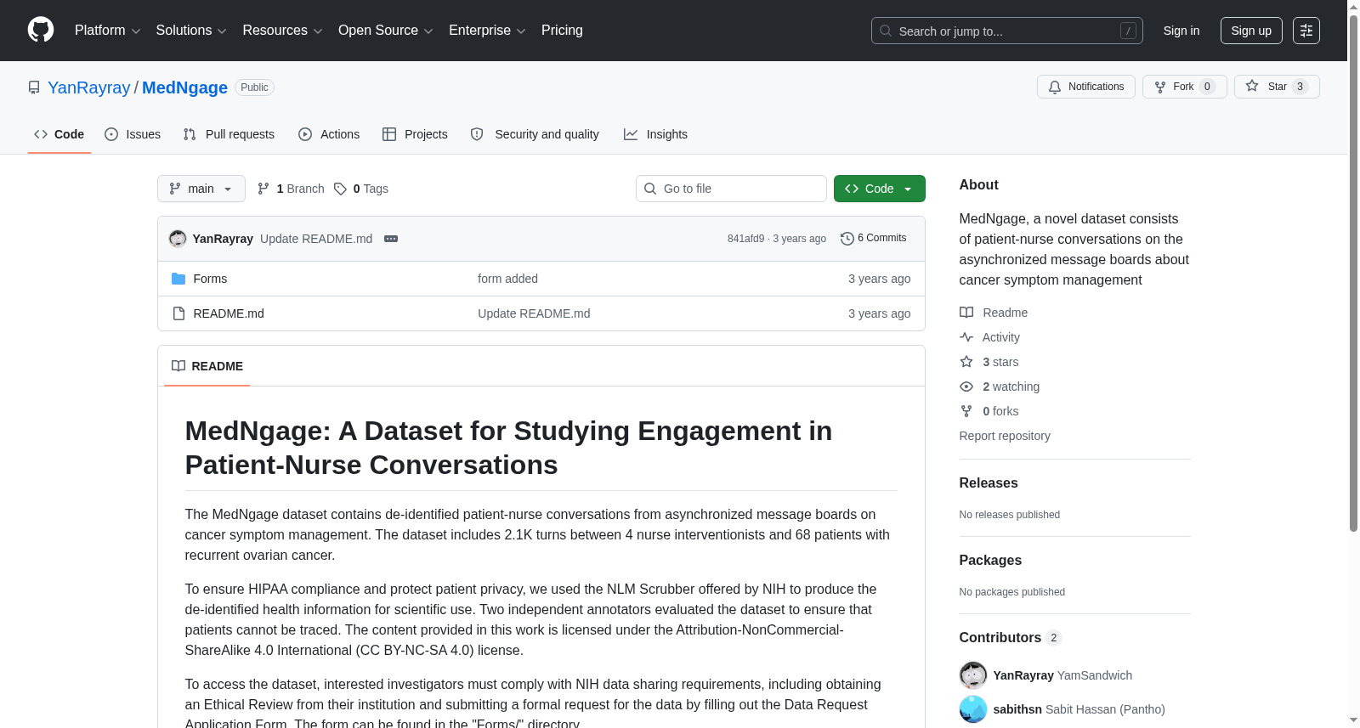Click the Activity pulse icon

pos(966,337)
